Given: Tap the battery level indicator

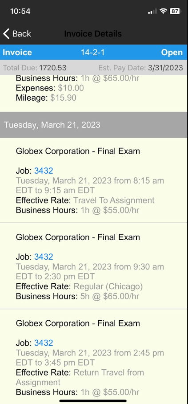Looking at the screenshot, I should click(176, 11).
